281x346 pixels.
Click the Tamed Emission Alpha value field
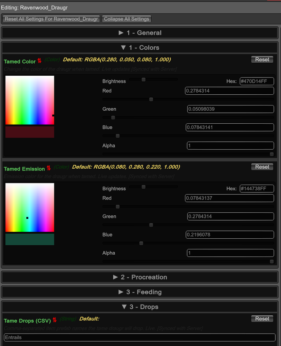tap(230, 253)
